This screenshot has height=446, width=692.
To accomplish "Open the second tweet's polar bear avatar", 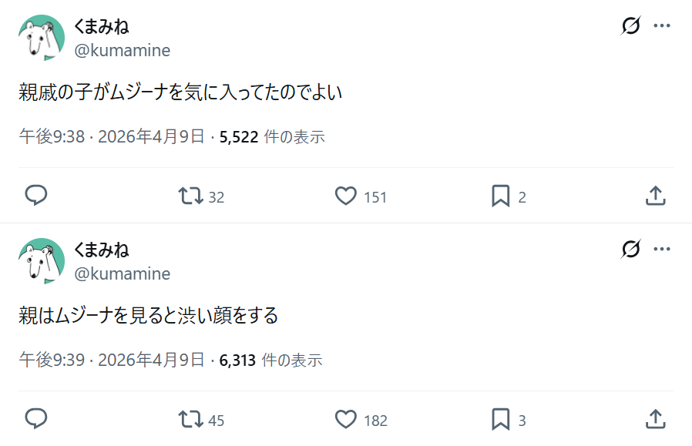I will [x=42, y=261].
